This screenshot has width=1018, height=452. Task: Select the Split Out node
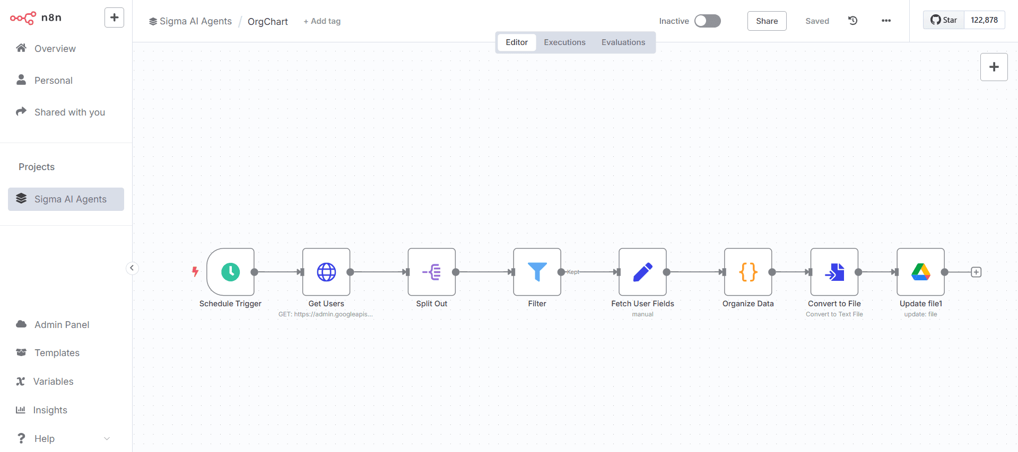tap(432, 272)
